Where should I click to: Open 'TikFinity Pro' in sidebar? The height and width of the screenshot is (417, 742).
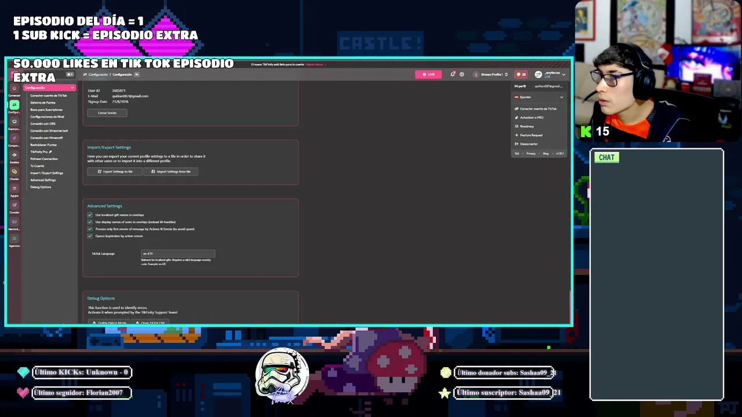[41, 152]
